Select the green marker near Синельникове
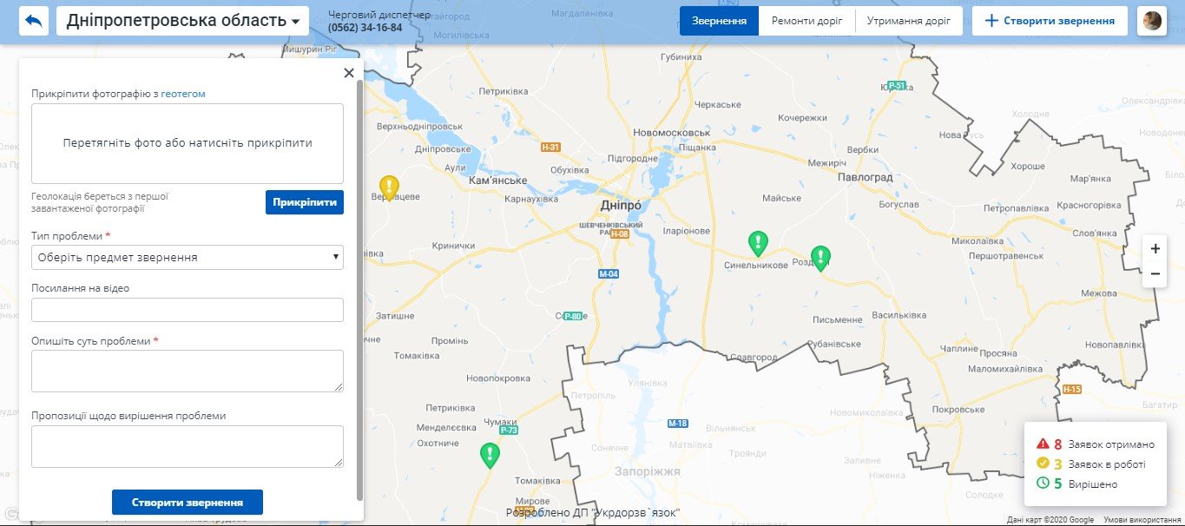Screen dimensions: 1185x526 point(758,243)
